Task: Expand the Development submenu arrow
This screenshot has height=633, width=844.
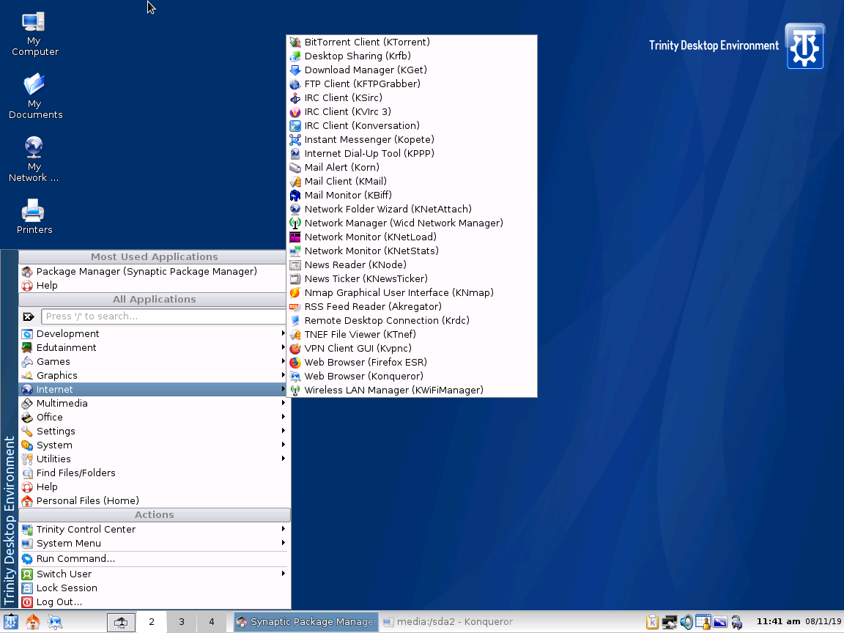Action: coord(283,334)
